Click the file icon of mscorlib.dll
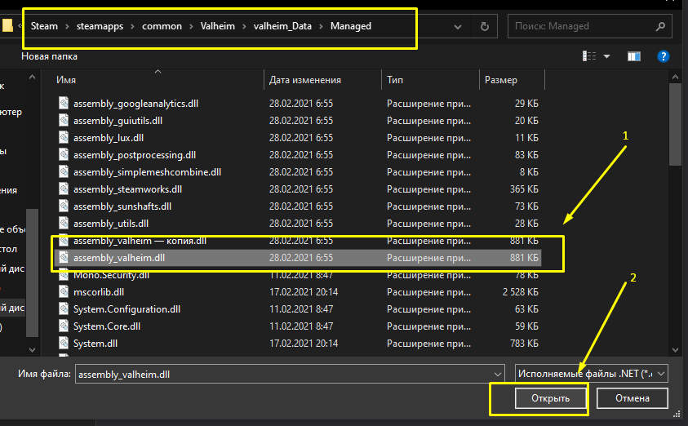 point(64,292)
